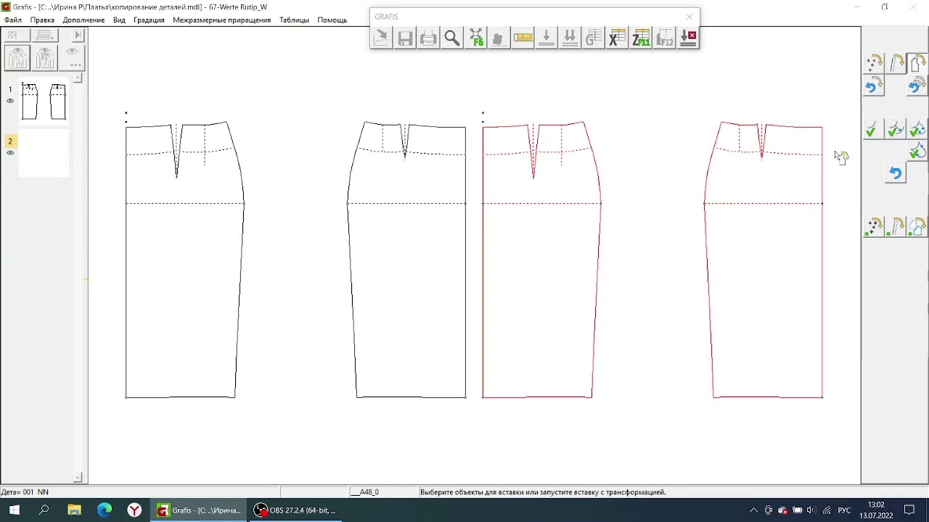Select the part 1 skirt thumbnail
This screenshot has height=522, width=929.
click(x=44, y=101)
